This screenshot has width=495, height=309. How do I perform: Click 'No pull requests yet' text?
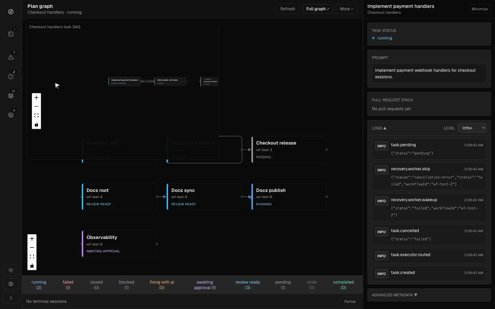tap(391, 109)
